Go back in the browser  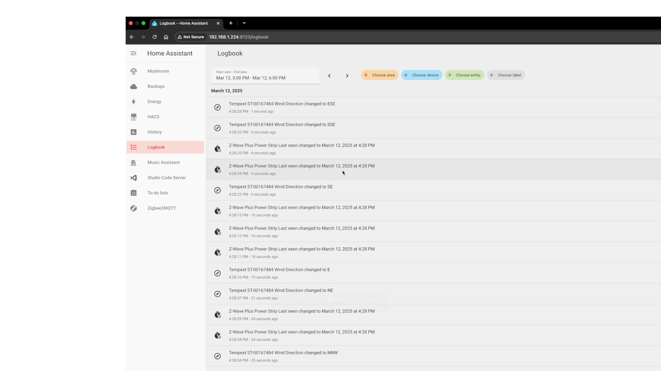click(x=132, y=37)
